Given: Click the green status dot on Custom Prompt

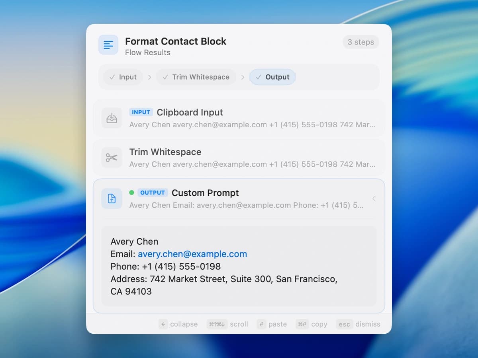Looking at the screenshot, I should (132, 193).
